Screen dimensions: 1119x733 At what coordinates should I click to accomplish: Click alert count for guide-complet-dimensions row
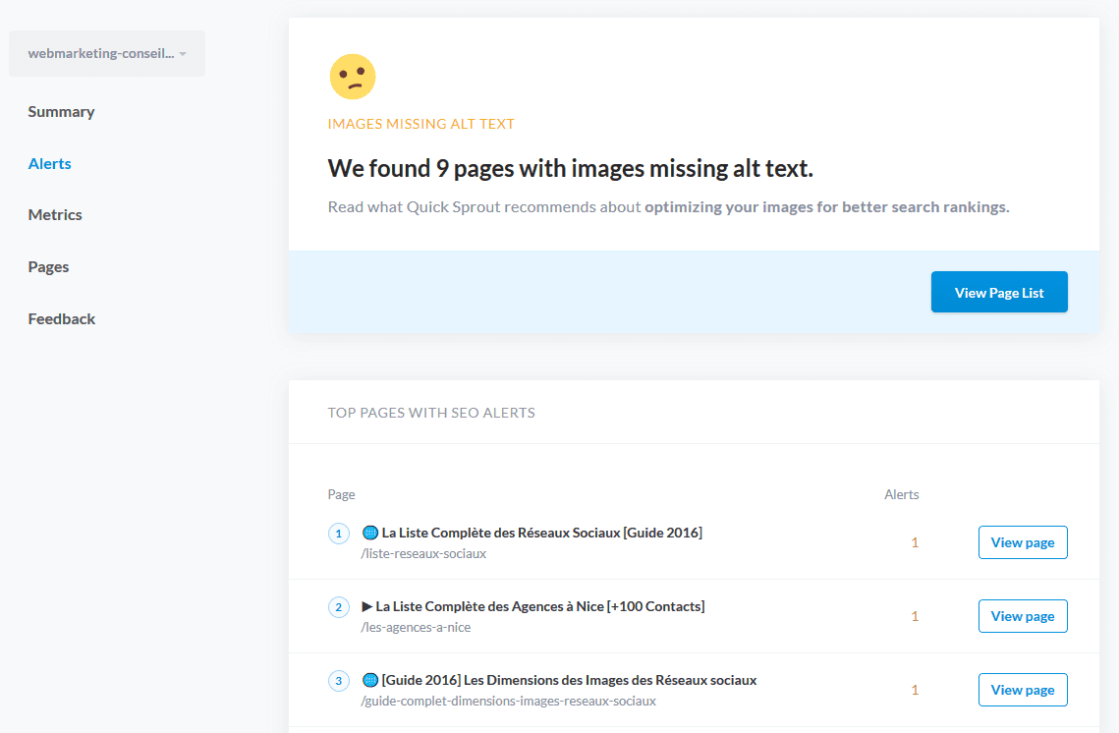[x=915, y=690]
